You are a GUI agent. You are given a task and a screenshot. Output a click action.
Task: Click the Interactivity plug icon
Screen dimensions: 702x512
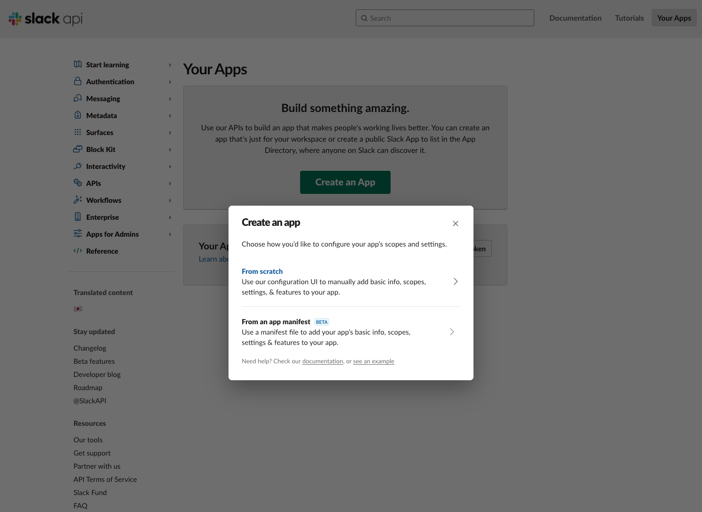(x=78, y=166)
